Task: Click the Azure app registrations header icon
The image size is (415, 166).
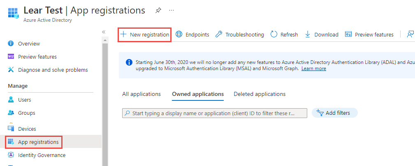Action: tap(13, 14)
